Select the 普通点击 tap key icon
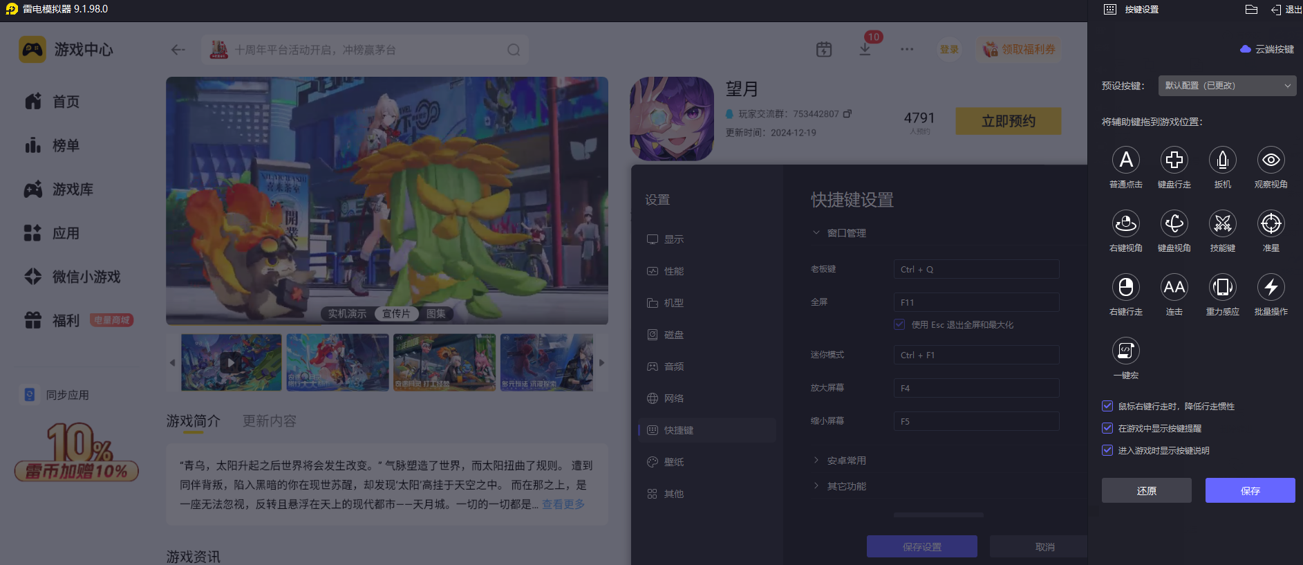Screen dimensions: 1303x565 coord(1125,160)
